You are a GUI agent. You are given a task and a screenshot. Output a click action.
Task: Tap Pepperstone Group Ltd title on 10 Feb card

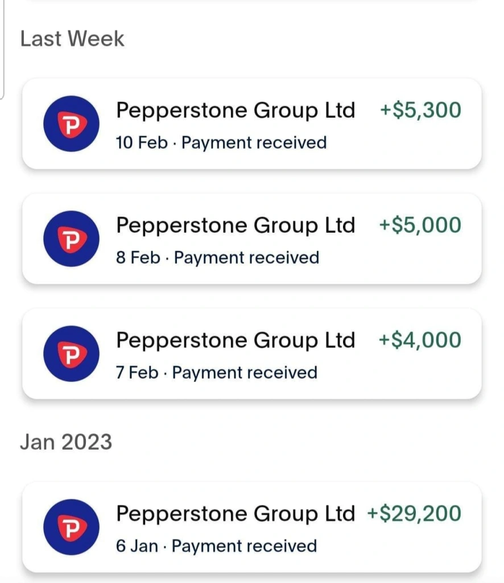[236, 111]
